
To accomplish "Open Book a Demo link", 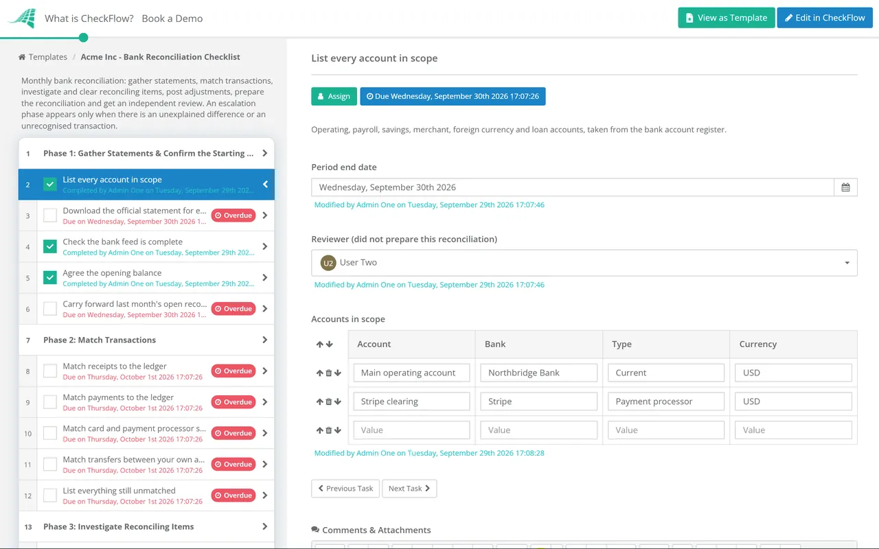I will (172, 19).
